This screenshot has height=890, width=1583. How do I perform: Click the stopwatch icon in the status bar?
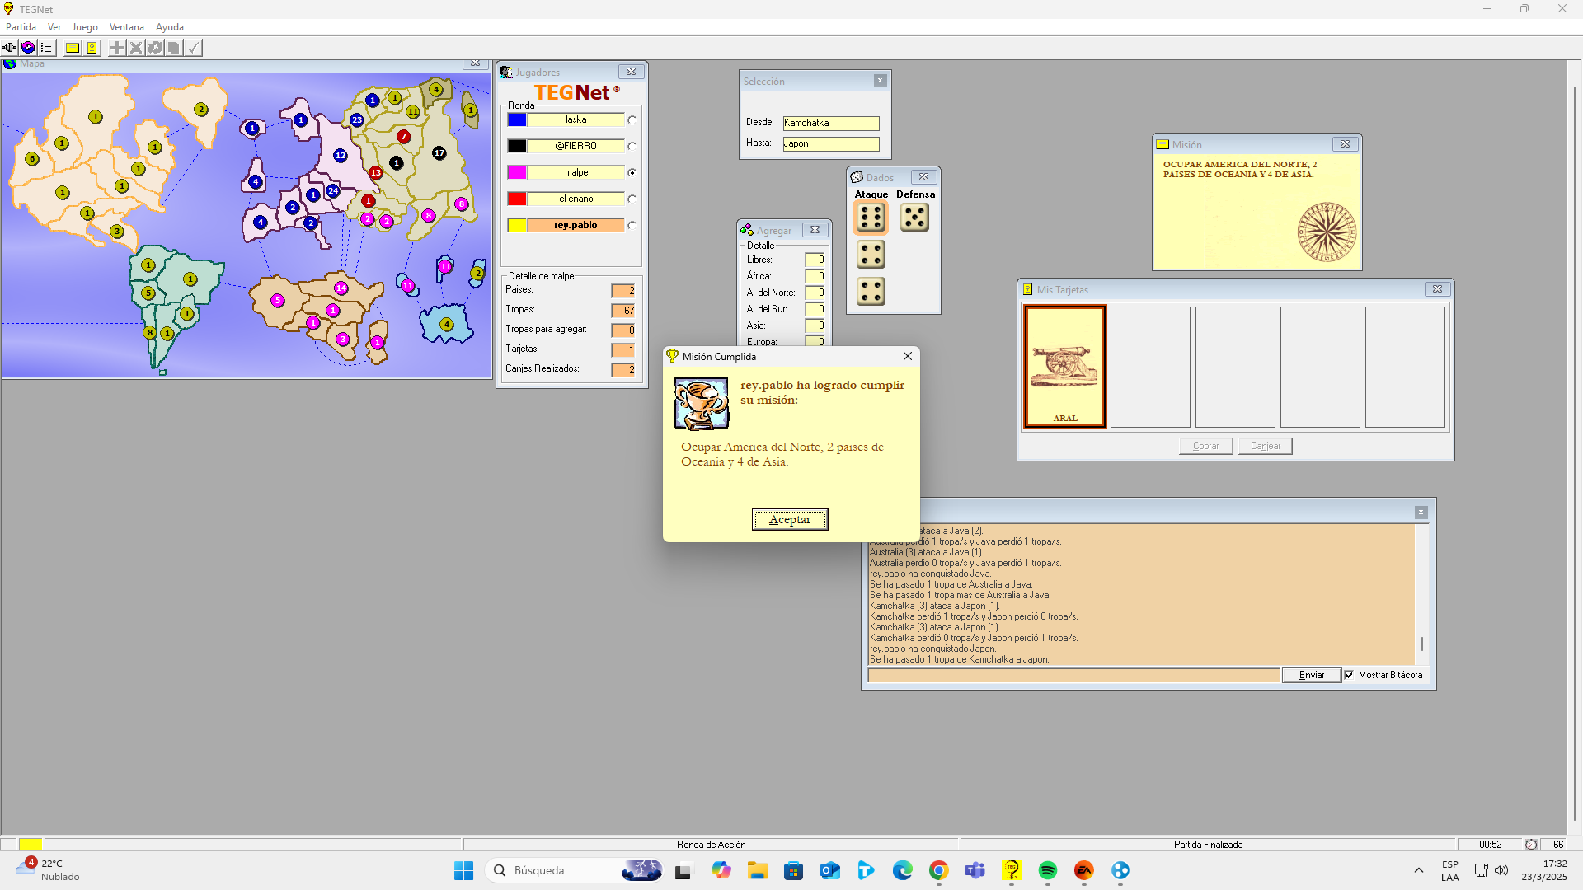tap(1531, 845)
